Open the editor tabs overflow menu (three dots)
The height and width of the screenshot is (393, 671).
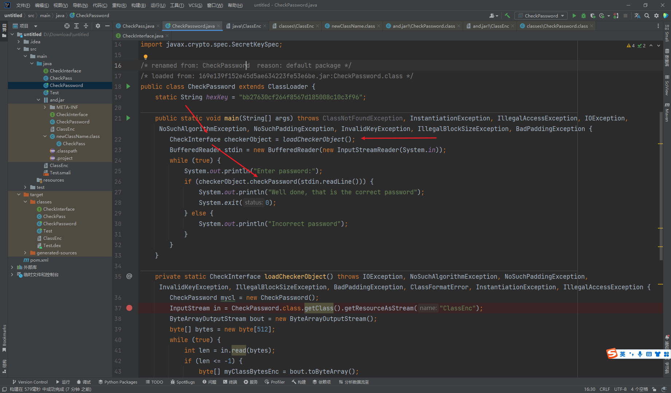[658, 26]
